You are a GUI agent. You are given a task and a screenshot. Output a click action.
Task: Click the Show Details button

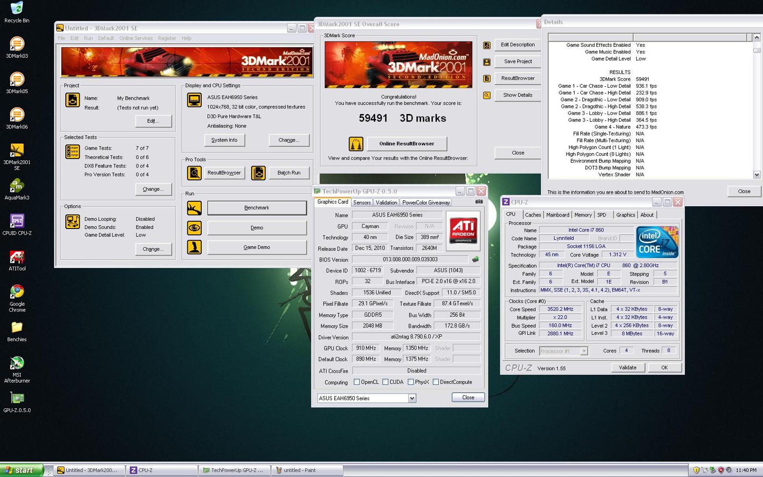(517, 95)
